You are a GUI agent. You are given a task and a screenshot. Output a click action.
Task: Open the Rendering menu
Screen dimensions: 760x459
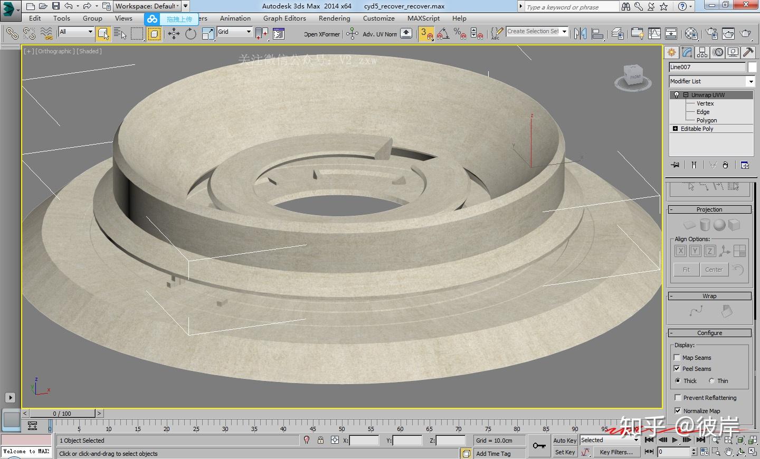[x=334, y=18]
